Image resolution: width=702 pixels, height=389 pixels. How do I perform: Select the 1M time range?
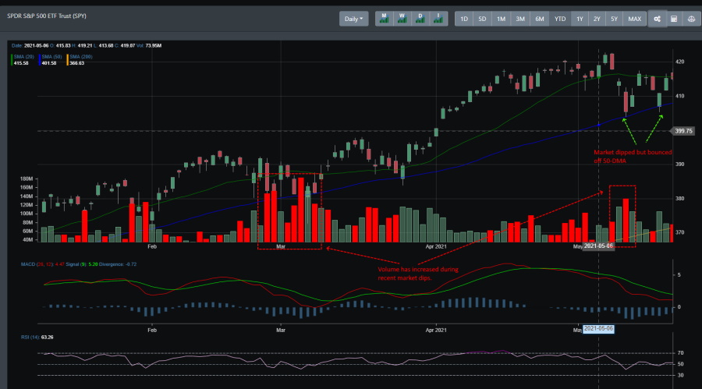coord(501,19)
